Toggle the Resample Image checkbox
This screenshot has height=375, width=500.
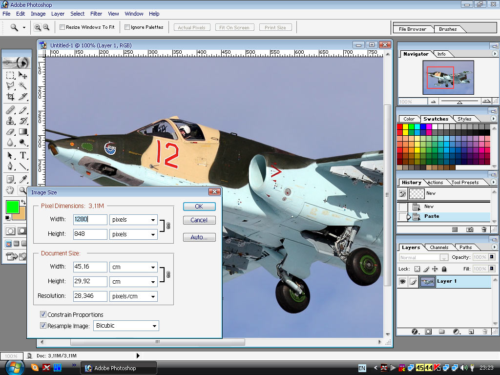click(x=43, y=326)
